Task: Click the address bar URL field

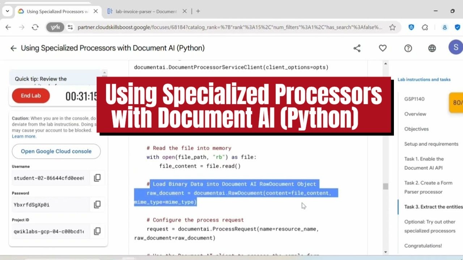Action: coord(230,27)
